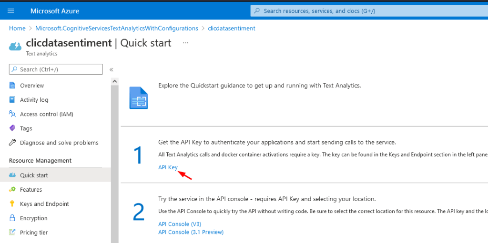Open clicdatasentiment breadcrumb link
Screen dimensions: 488x243
231,28
